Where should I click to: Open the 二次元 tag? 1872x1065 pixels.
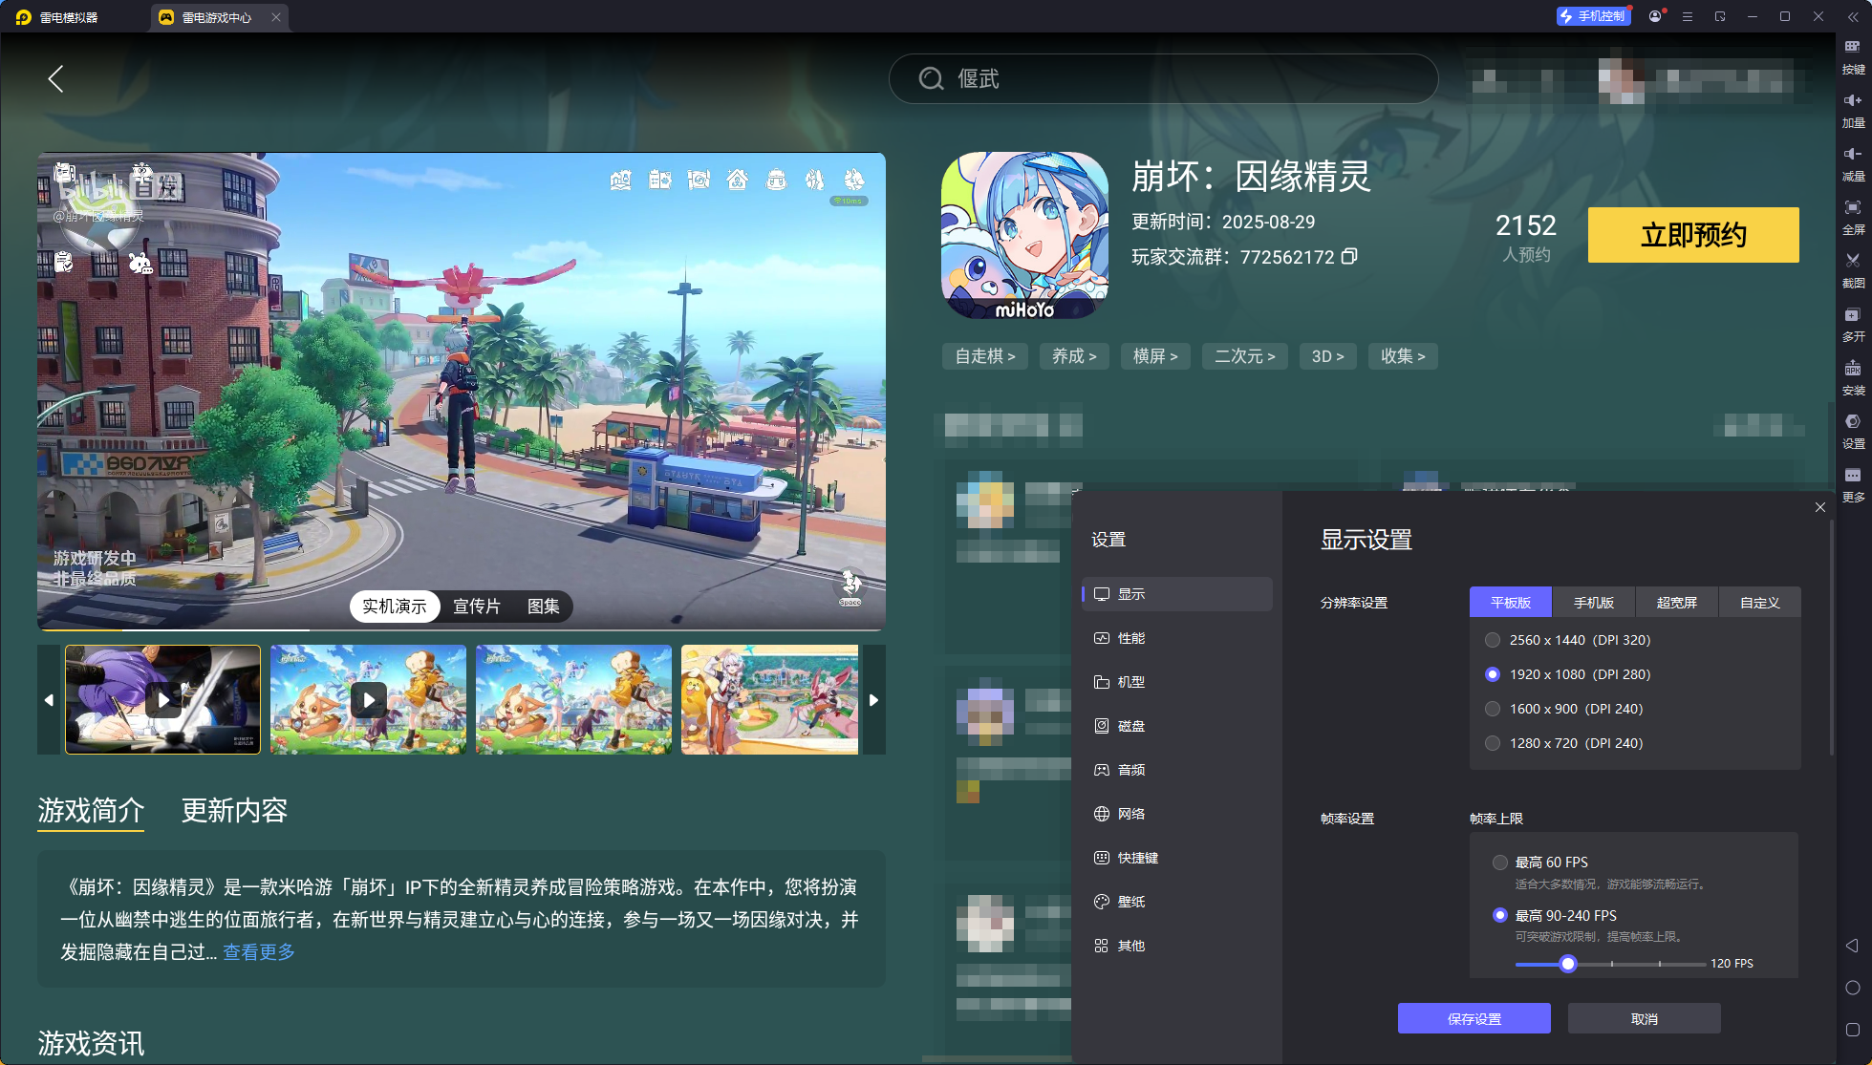point(1244,356)
